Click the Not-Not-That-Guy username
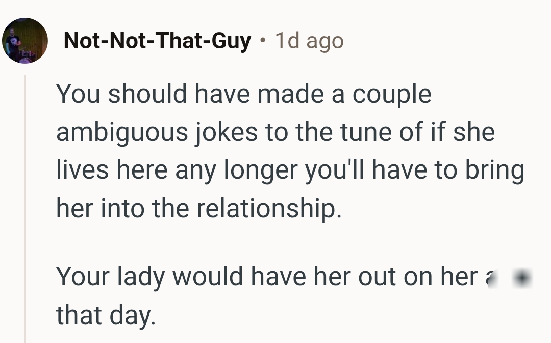The height and width of the screenshot is (343, 551). point(157,41)
